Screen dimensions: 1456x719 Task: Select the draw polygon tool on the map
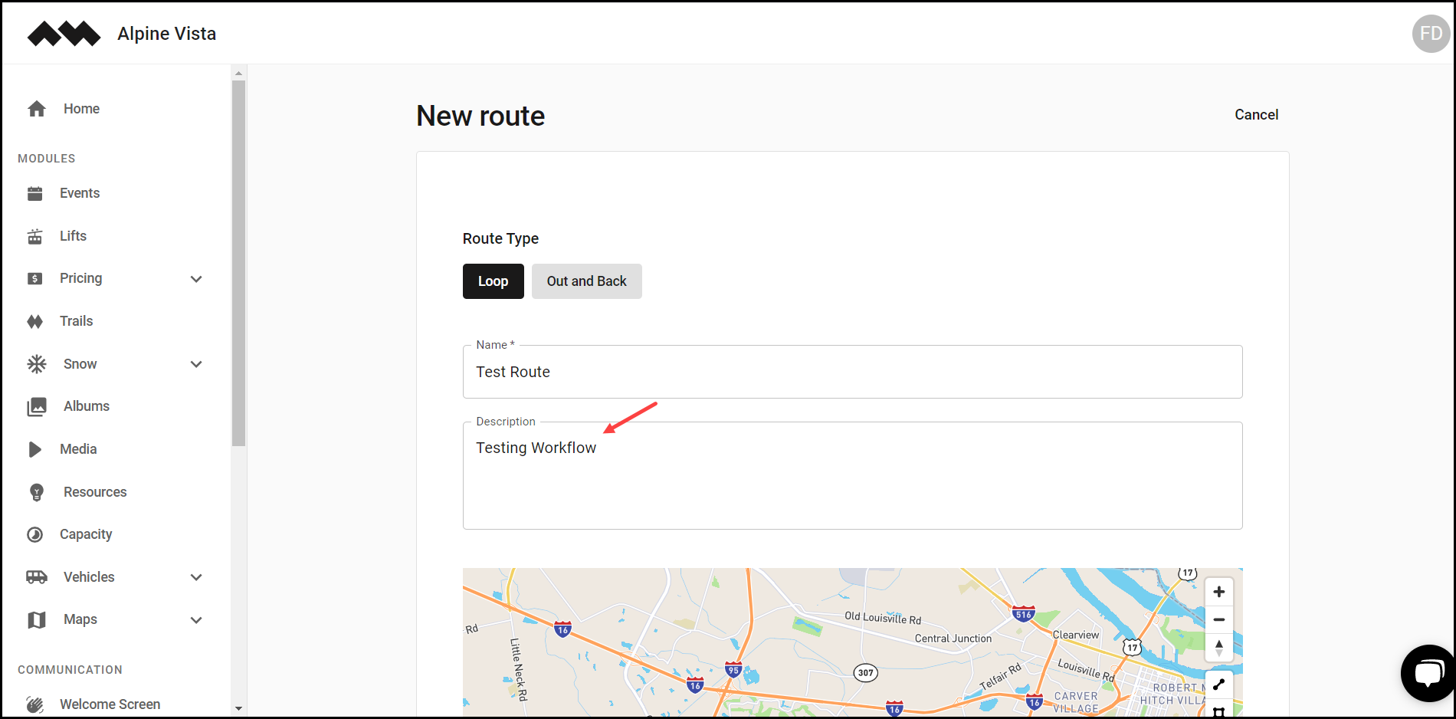click(x=1219, y=712)
